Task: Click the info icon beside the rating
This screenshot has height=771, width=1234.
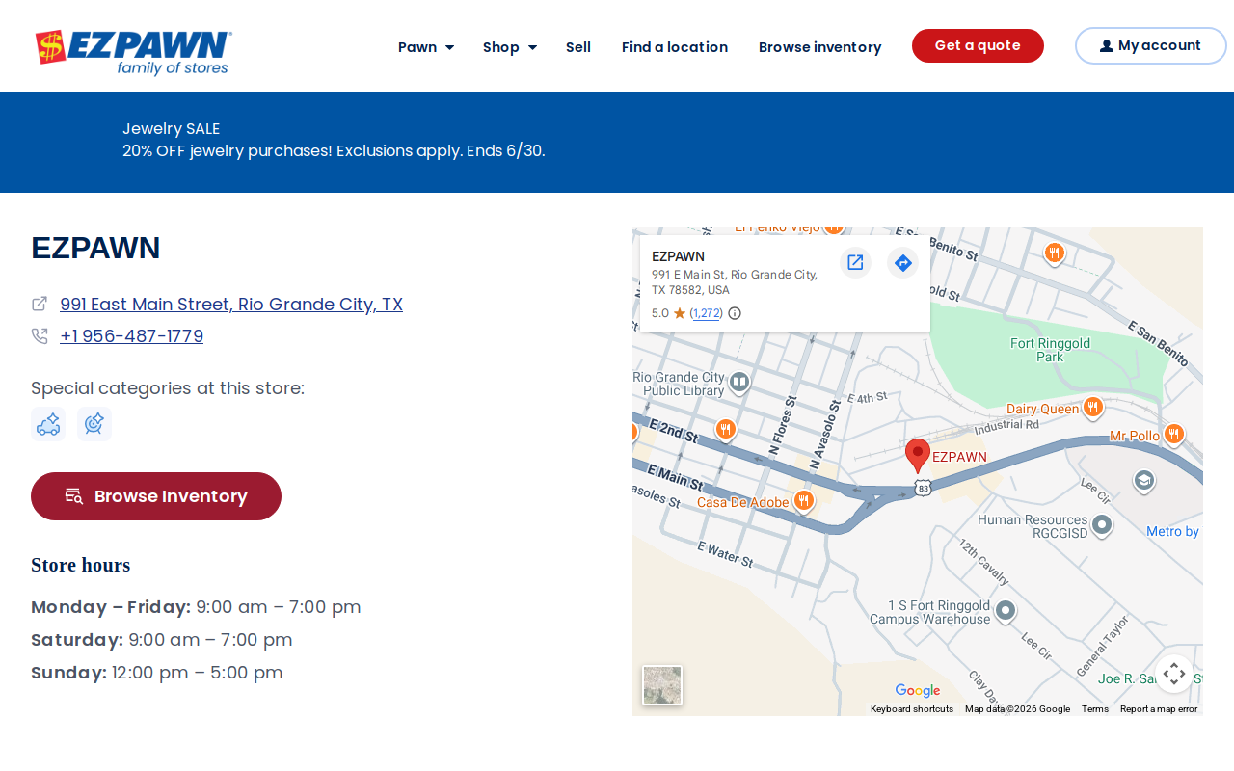Action: (735, 313)
